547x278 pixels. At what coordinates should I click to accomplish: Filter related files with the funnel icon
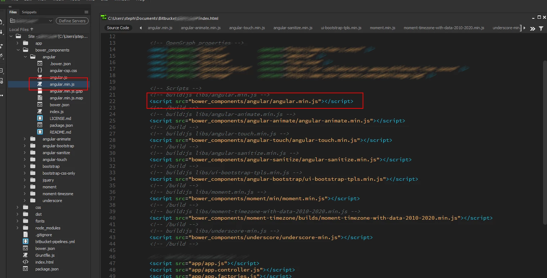point(541,28)
